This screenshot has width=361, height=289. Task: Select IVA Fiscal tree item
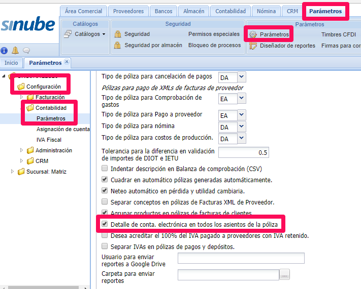pos(49,140)
